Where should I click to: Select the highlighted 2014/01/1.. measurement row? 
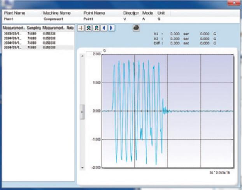click(x=38, y=47)
